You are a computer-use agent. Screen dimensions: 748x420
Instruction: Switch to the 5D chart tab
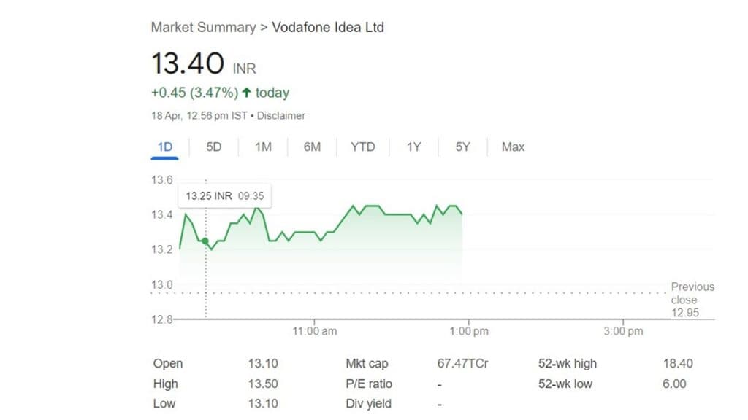(213, 147)
